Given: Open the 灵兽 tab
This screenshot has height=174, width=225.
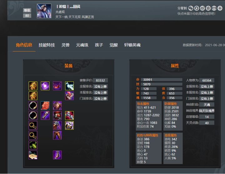Looking at the screenshot, I should click(65, 45).
